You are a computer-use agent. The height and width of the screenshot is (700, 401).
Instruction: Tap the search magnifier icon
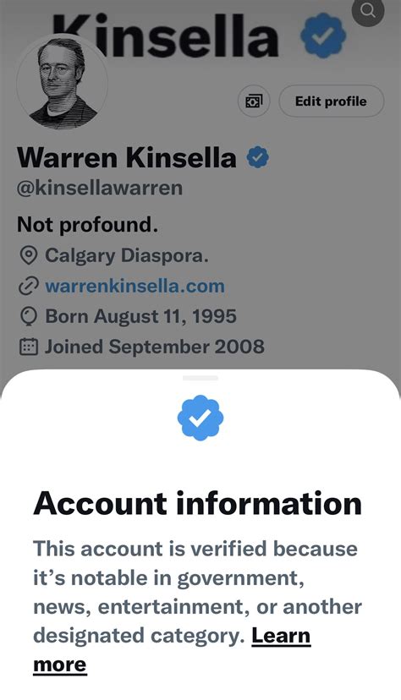click(x=368, y=11)
